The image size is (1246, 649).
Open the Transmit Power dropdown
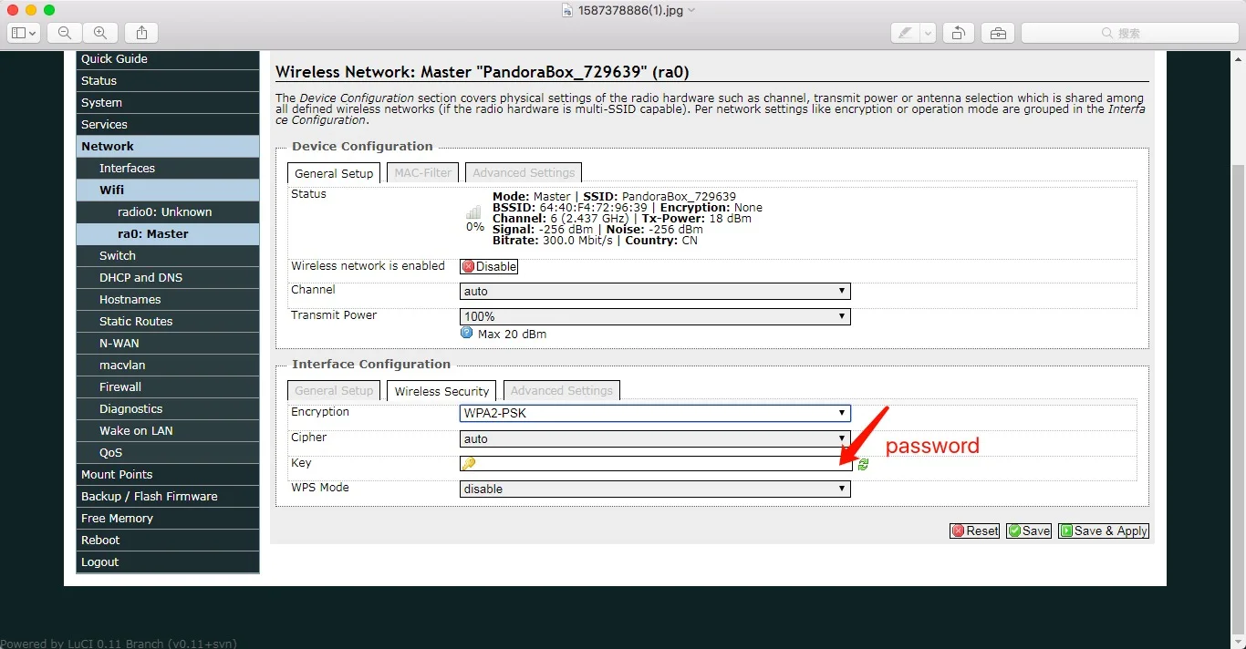pos(655,316)
